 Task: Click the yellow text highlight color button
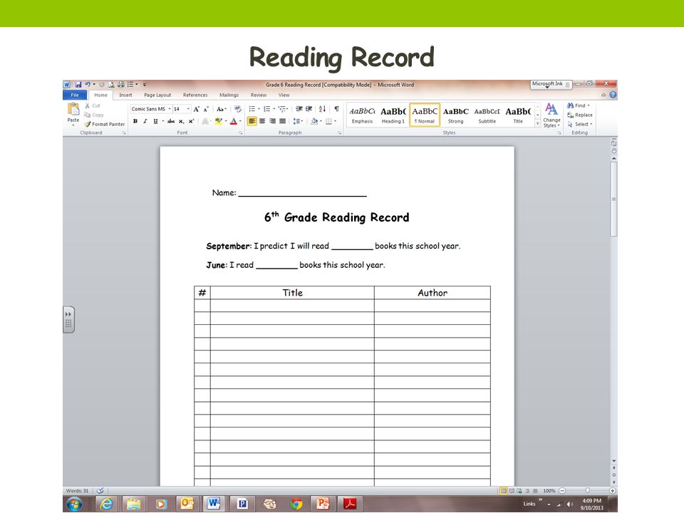pyautogui.click(x=219, y=121)
